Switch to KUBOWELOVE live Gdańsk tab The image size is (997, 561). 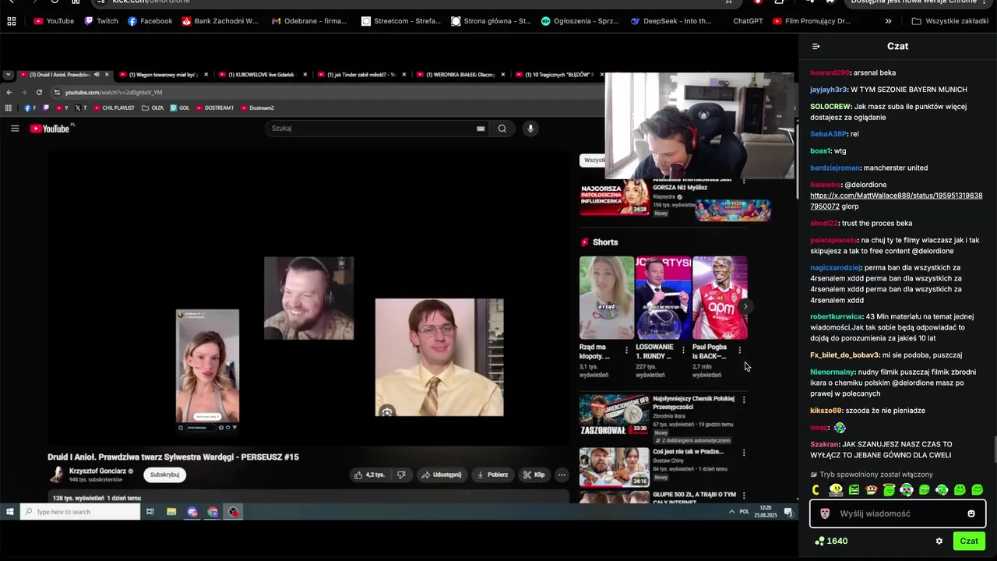click(x=262, y=75)
